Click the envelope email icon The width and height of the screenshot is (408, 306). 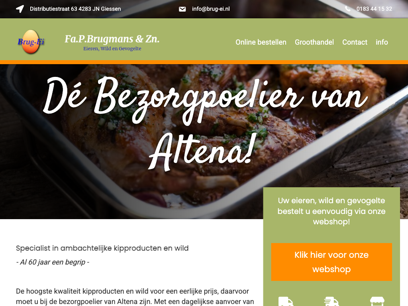(182, 9)
